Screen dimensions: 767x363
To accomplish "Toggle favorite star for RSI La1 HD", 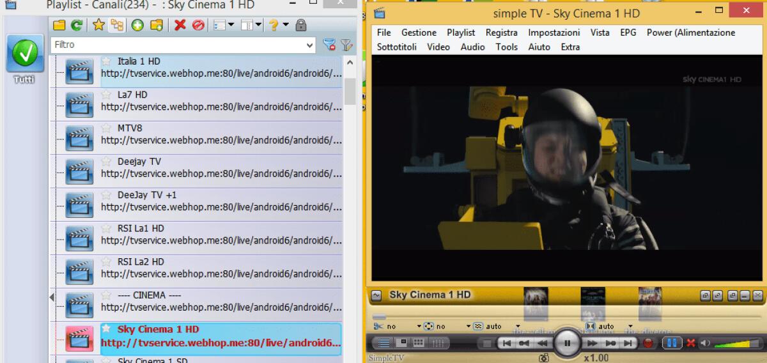I will [106, 228].
